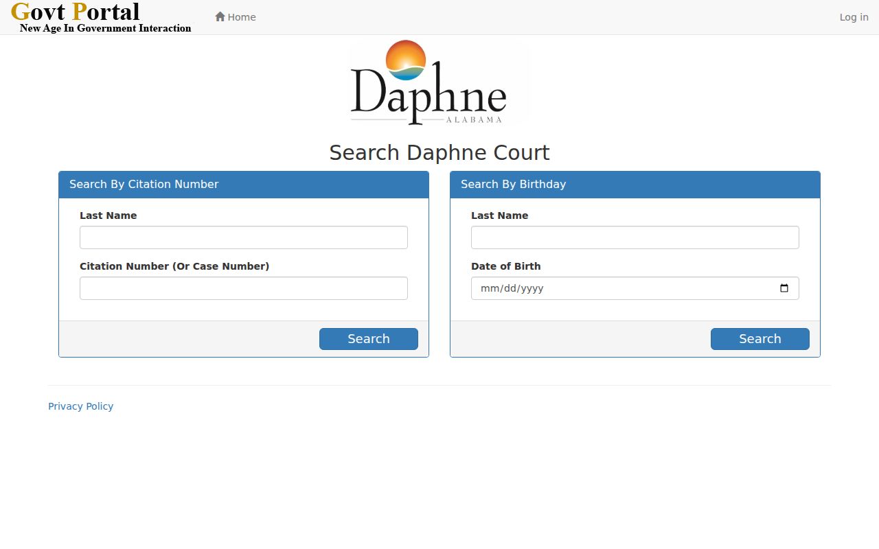Focus the Citation Number (Or Case Number) field

point(244,288)
